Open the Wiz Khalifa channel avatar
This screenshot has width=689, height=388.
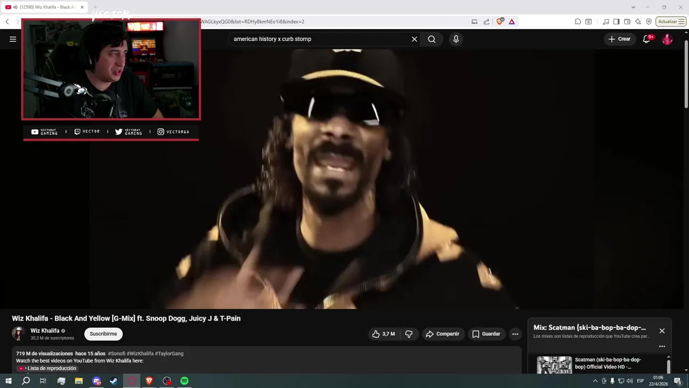[x=19, y=334]
